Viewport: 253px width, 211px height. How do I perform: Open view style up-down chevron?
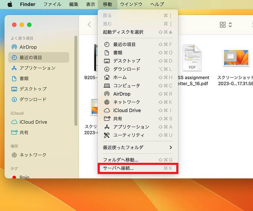tap(230, 25)
